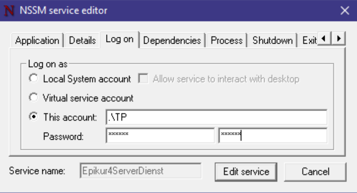Click the NSSM service editor title text

(63, 10)
